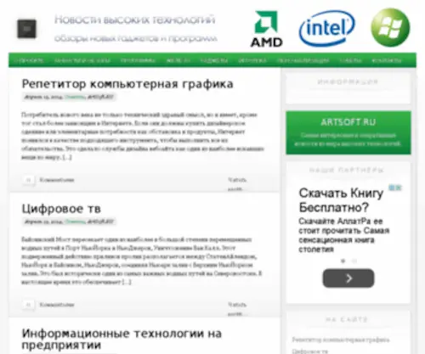Open post titled Цифровое тв
Image resolution: width=425 pixels, height=354 pixels.
click(x=61, y=209)
